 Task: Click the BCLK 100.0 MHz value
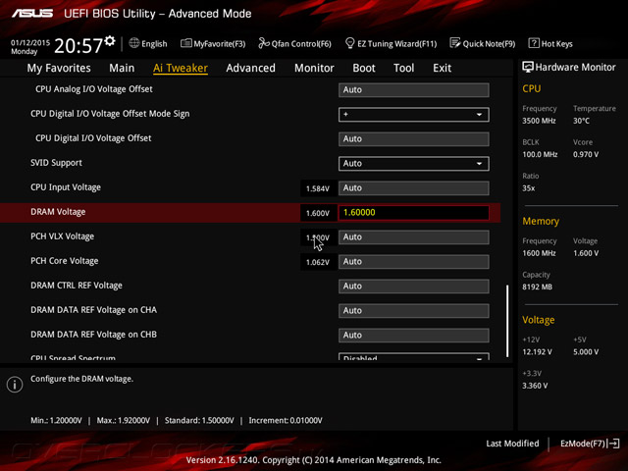540,154
